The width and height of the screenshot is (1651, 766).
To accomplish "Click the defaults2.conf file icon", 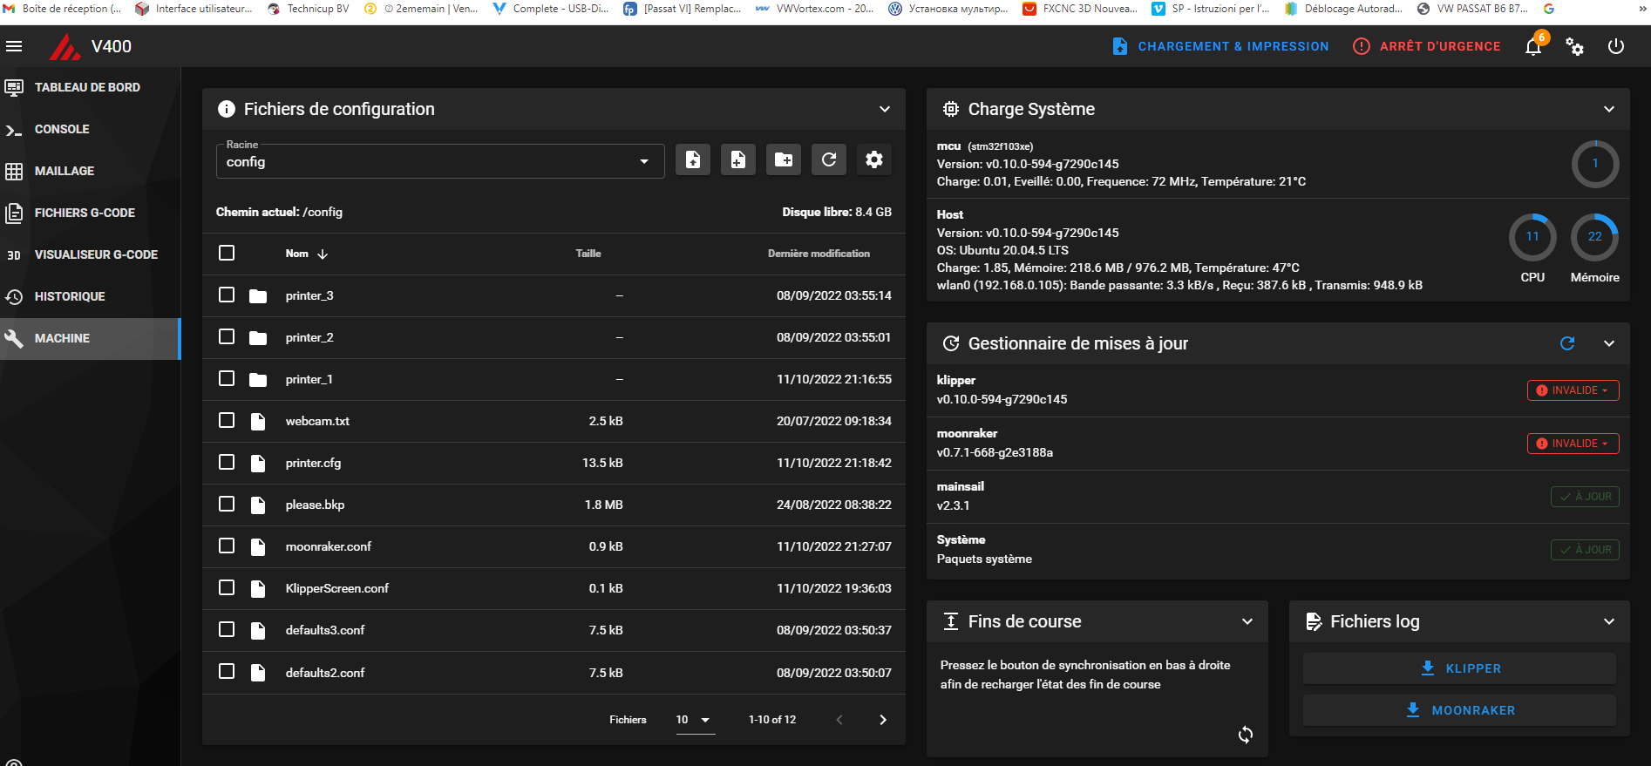I will point(258,673).
